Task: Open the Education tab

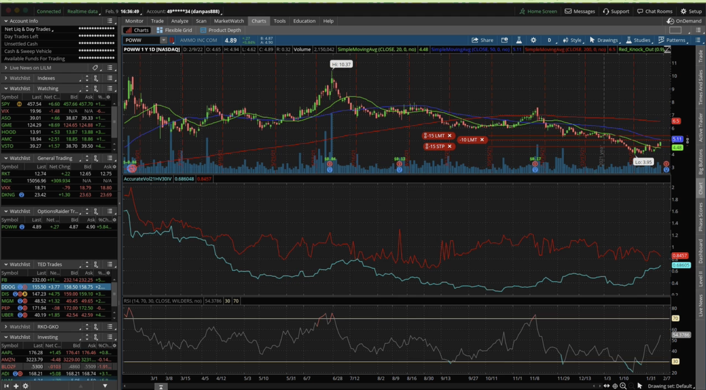Action: [304, 21]
